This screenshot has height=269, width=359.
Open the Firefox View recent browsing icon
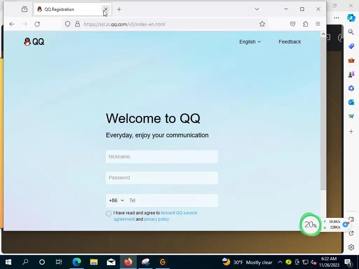click(x=25, y=9)
